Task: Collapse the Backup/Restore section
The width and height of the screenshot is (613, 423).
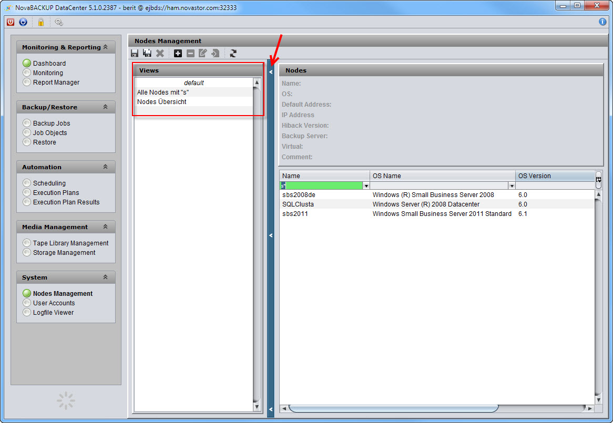Action: [105, 107]
